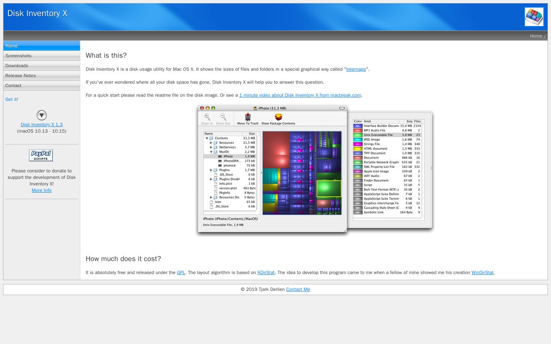
Task: Click the round download arrow icon
Action: [x=42, y=115]
